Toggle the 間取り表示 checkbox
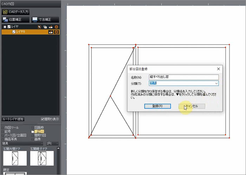246x175 pixels. [x=43, y=119]
